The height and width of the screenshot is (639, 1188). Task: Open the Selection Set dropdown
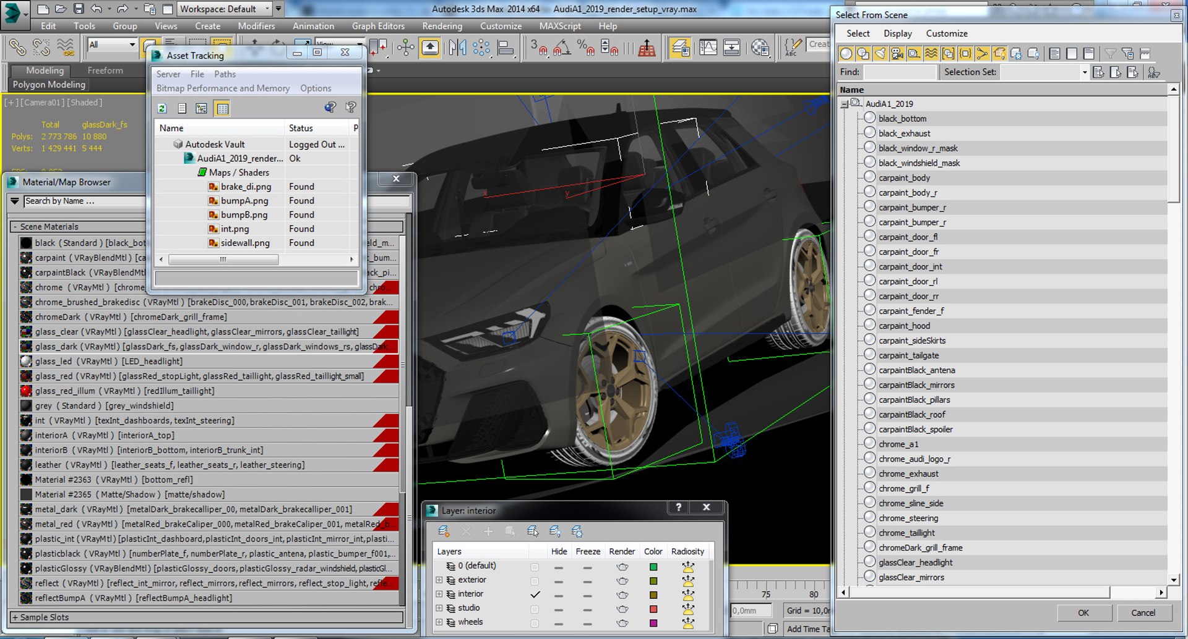[x=1084, y=72]
